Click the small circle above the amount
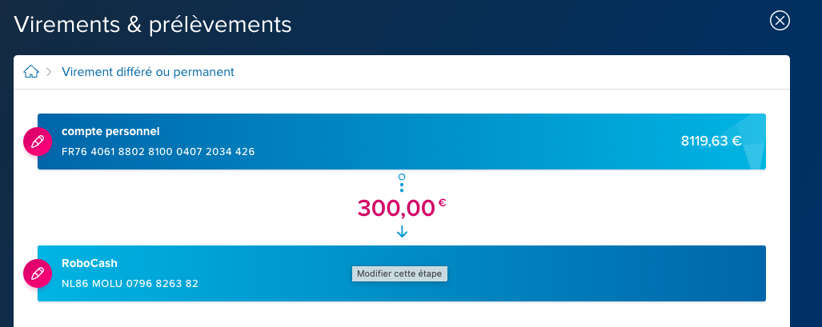Viewport: 822px width, 327px height. tap(402, 177)
